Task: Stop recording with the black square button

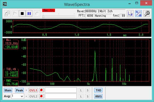Action: click(x=22, y=14)
